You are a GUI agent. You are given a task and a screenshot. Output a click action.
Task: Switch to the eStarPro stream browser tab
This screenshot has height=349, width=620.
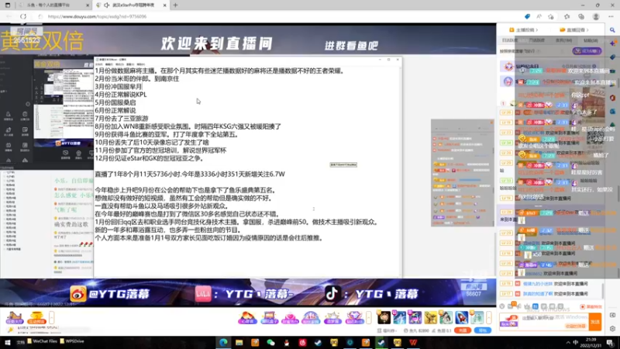point(131,5)
